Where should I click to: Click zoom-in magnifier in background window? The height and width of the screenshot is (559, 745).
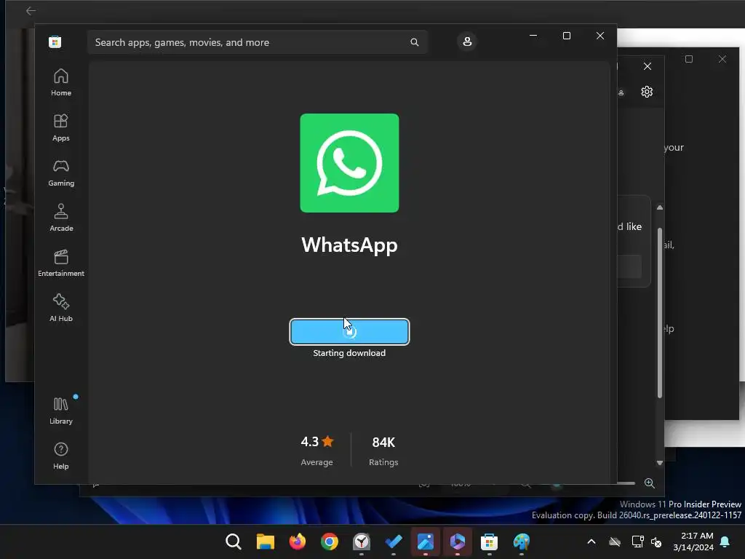(x=650, y=483)
